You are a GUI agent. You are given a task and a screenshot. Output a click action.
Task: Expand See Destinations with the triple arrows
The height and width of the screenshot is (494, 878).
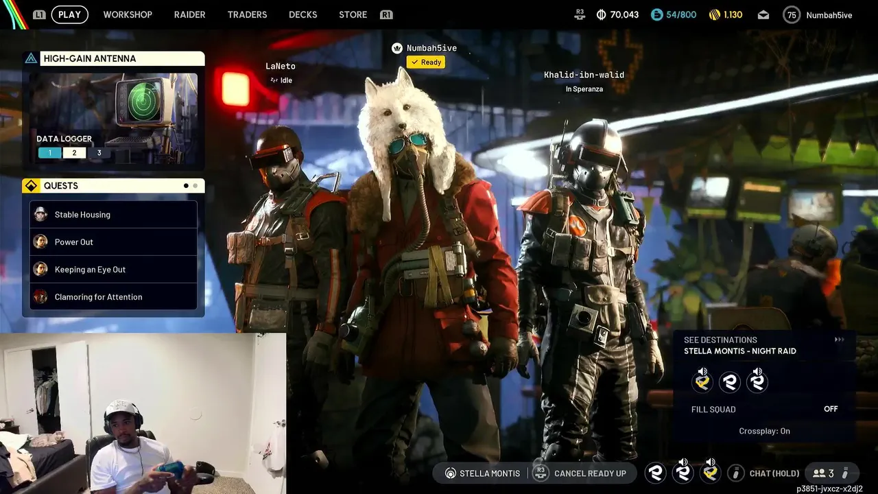pos(839,340)
